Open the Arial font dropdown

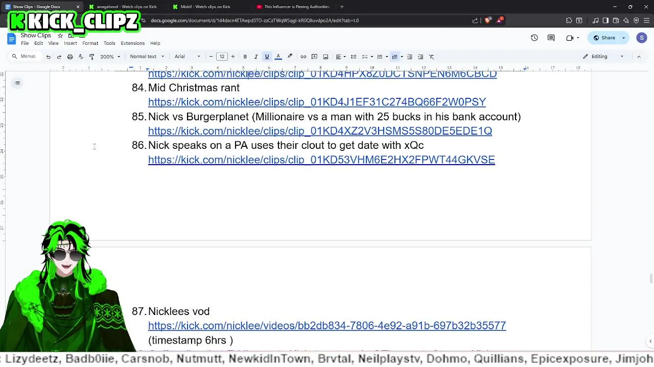[187, 57]
